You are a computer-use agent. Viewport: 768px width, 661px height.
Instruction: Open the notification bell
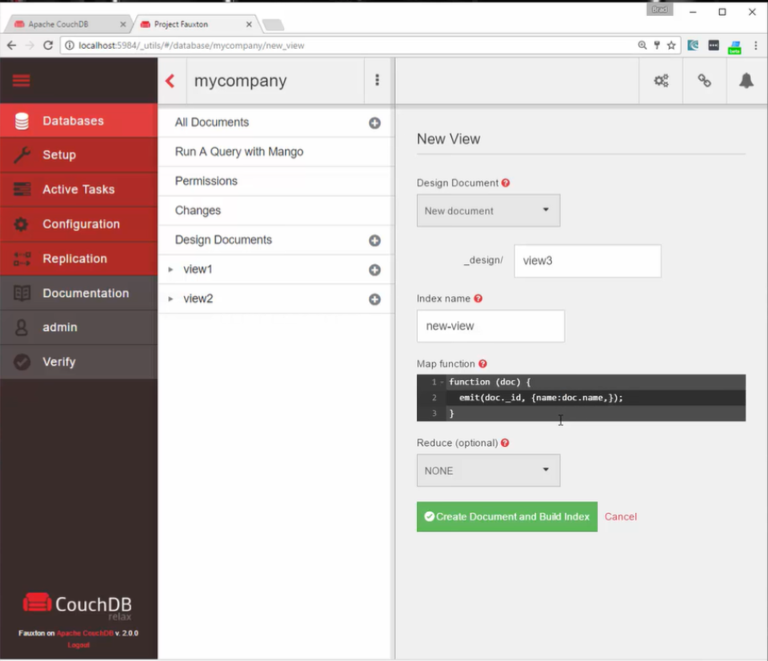click(746, 80)
